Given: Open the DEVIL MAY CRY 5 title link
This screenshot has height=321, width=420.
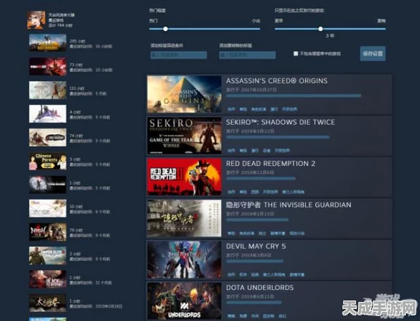Looking at the screenshot, I should tap(256, 246).
